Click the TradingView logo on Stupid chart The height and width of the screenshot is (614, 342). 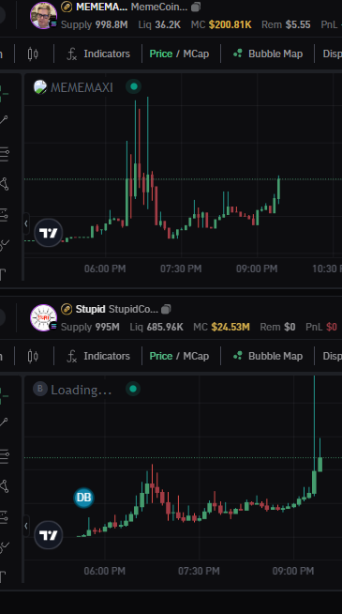pyautogui.click(x=49, y=535)
